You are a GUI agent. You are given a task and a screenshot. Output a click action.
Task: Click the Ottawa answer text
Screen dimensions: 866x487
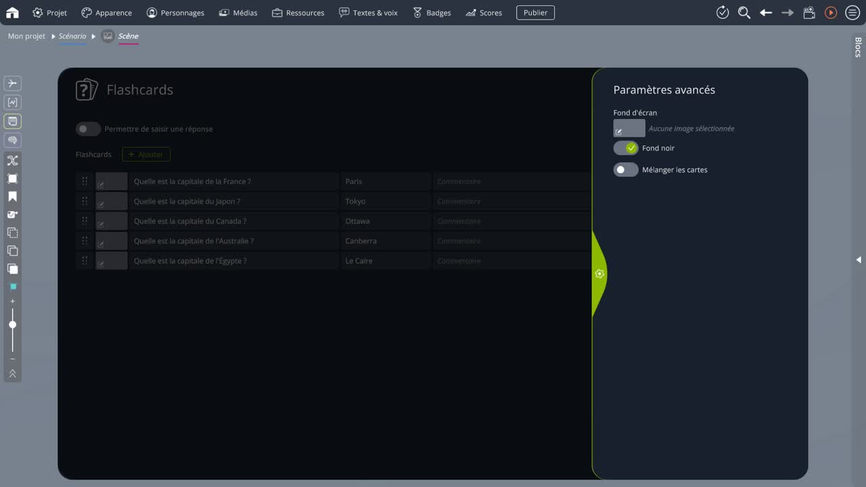[x=357, y=221]
